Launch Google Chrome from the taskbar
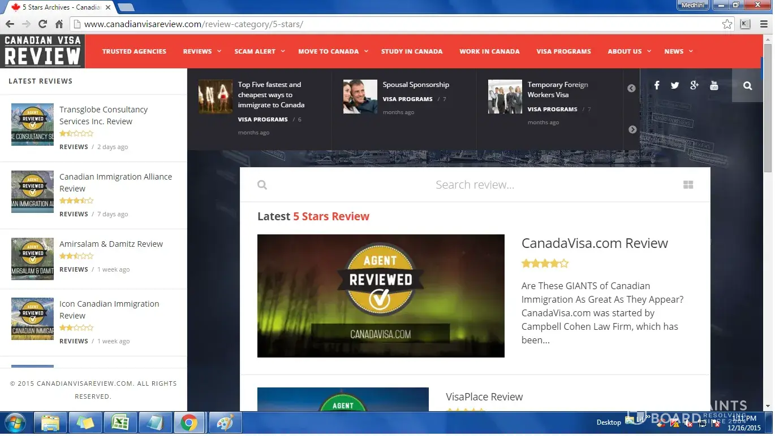Image resolution: width=775 pixels, height=436 pixels. pyautogui.click(x=189, y=422)
